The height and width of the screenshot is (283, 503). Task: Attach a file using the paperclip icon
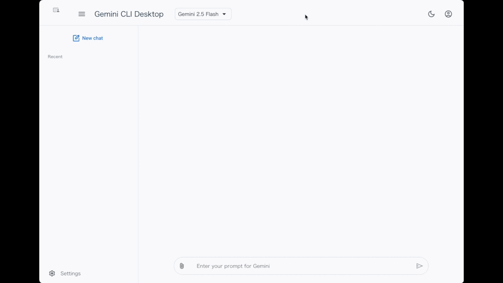pyautogui.click(x=182, y=266)
